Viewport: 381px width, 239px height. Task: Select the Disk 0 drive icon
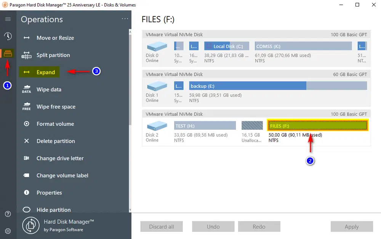tap(157, 46)
